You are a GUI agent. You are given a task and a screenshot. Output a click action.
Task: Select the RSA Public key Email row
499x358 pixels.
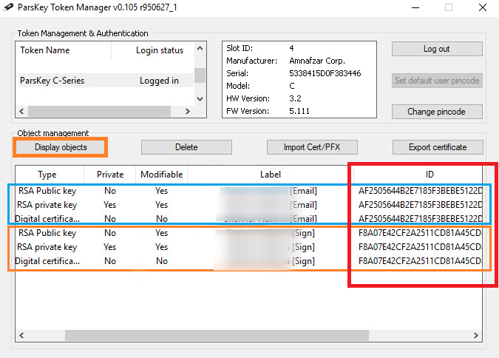pyautogui.click(x=249, y=191)
